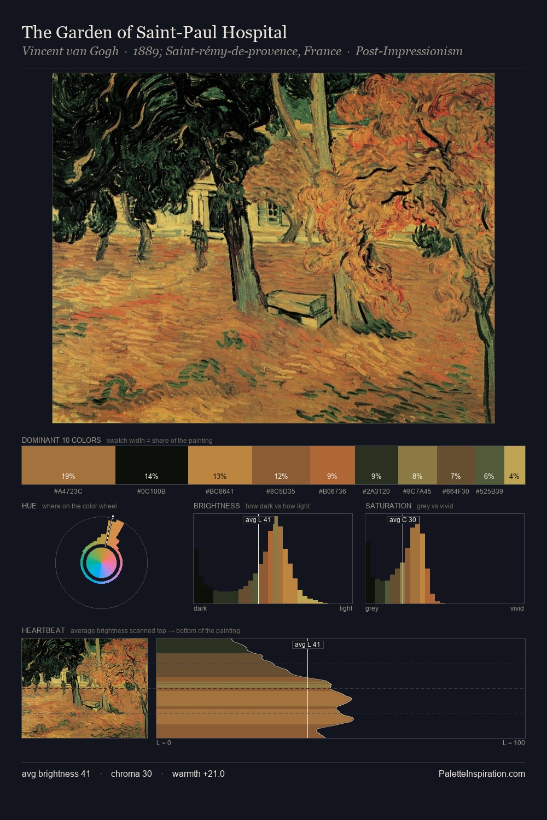The width and height of the screenshot is (547, 820).
Task: Click the #525B39 hex code label
Action: coord(489,491)
